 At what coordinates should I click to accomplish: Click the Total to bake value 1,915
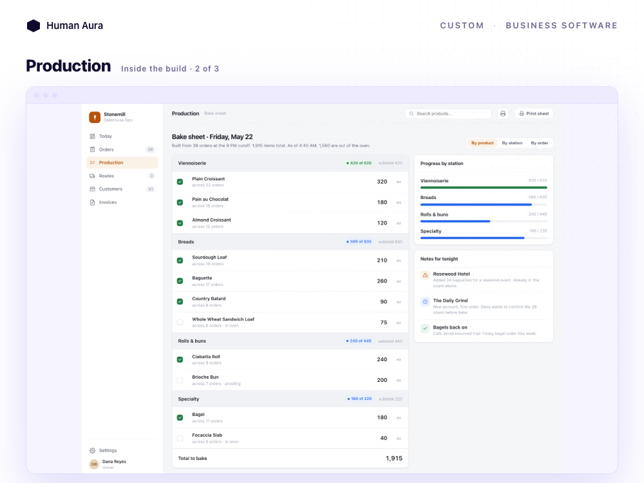[394, 459]
